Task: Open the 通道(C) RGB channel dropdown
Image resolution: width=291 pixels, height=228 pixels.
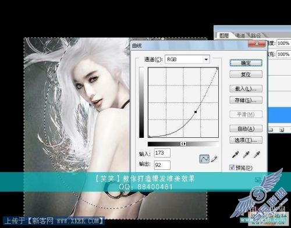Action: click(x=187, y=59)
